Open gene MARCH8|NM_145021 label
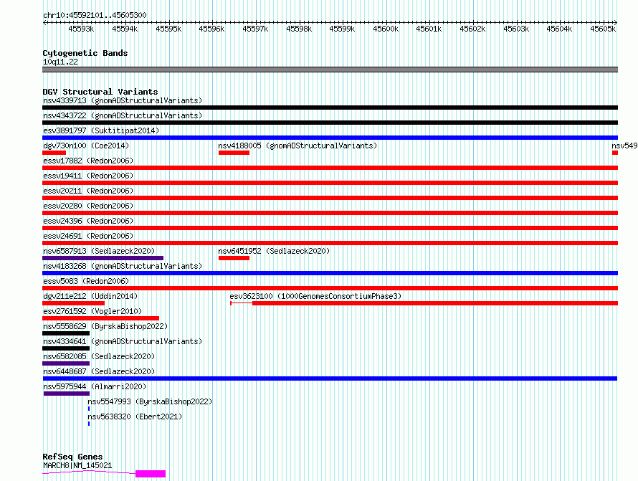 click(x=77, y=465)
